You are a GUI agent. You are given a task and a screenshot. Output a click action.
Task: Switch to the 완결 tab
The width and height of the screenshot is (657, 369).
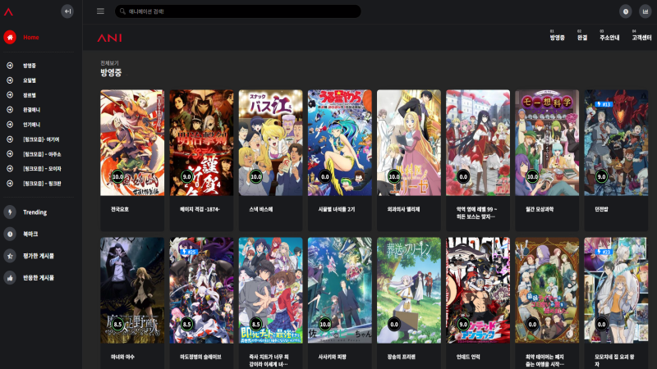pyautogui.click(x=581, y=38)
